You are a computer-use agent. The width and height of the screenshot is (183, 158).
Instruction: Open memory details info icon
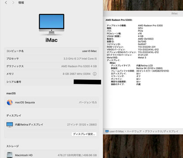click(x=95, y=74)
